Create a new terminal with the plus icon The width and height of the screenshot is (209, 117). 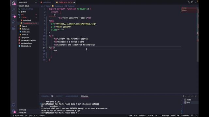[x=184, y=96]
